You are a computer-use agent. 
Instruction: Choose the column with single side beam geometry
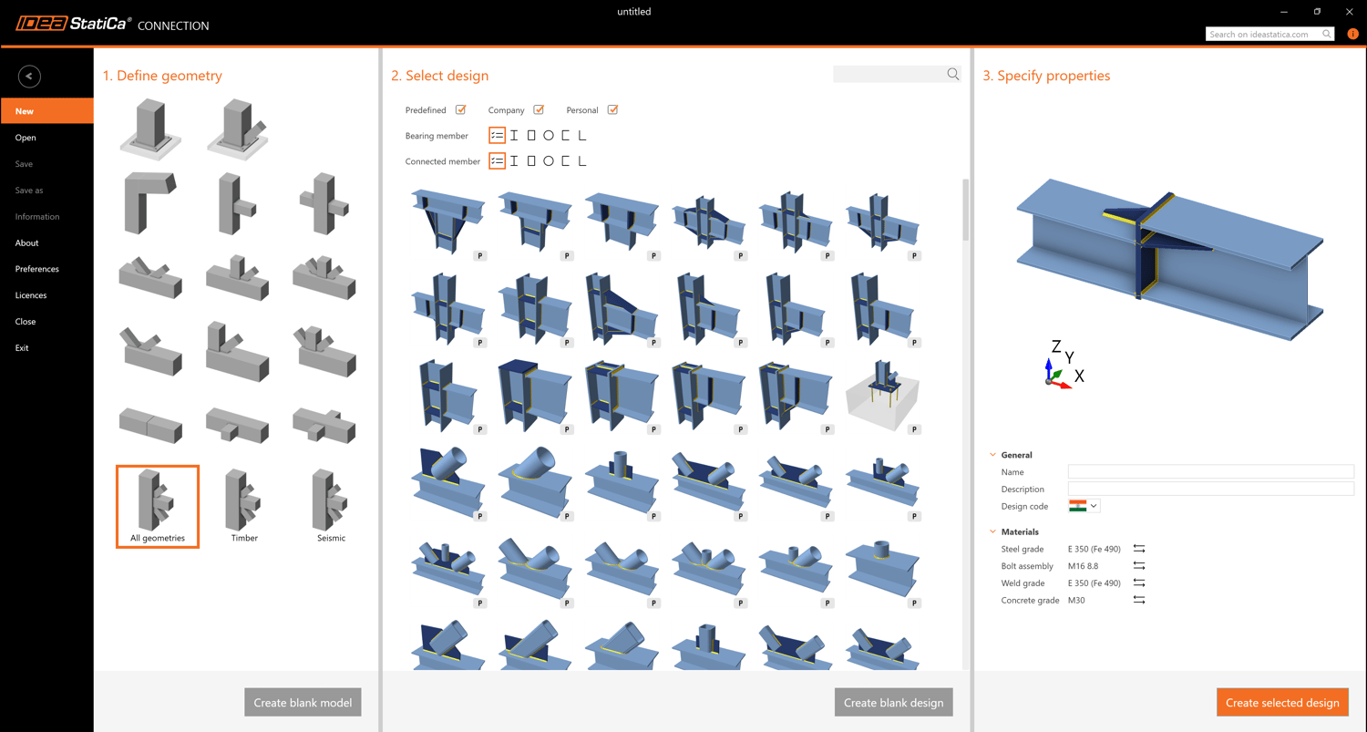point(236,203)
